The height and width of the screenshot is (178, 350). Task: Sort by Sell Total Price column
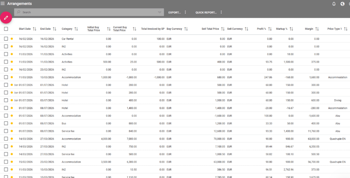click(223, 29)
